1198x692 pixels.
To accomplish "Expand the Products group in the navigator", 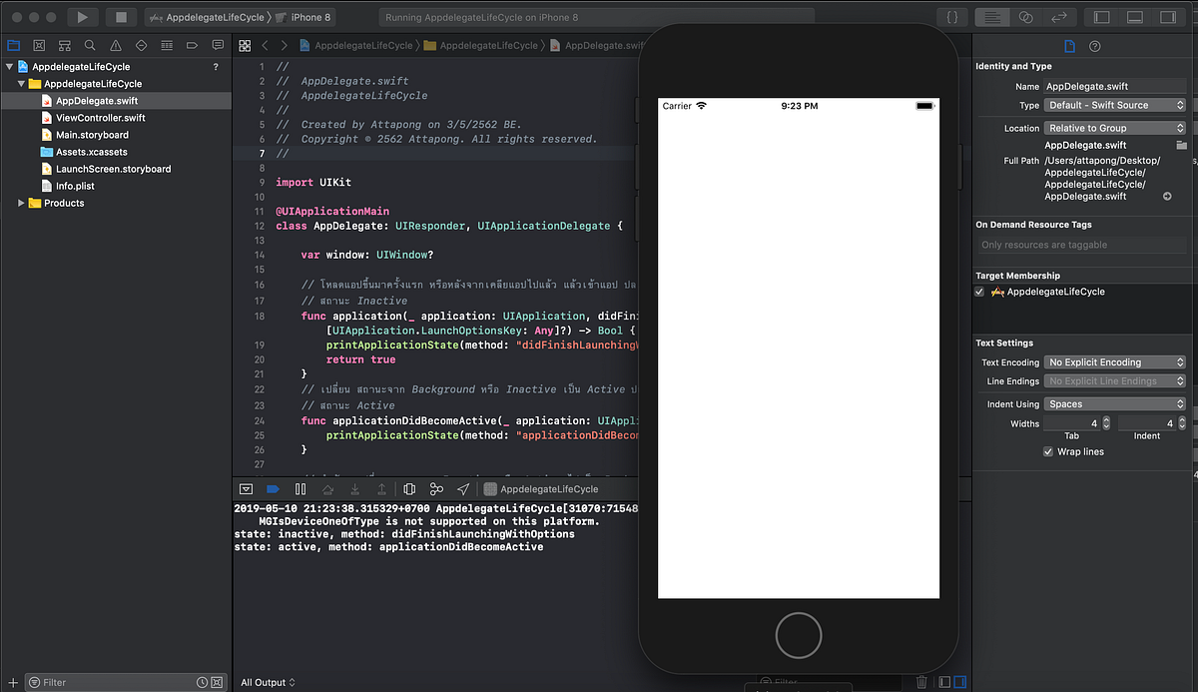I will click(22, 203).
